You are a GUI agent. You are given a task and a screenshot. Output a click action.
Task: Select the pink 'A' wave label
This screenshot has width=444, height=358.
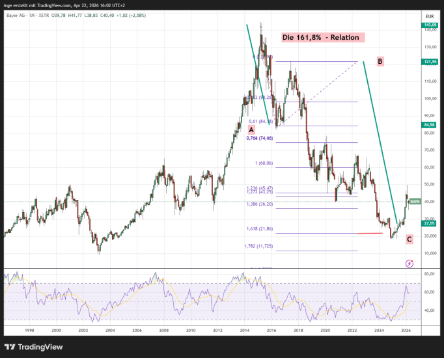pos(270,130)
